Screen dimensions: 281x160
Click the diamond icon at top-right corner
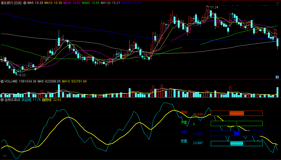click(278, 3)
